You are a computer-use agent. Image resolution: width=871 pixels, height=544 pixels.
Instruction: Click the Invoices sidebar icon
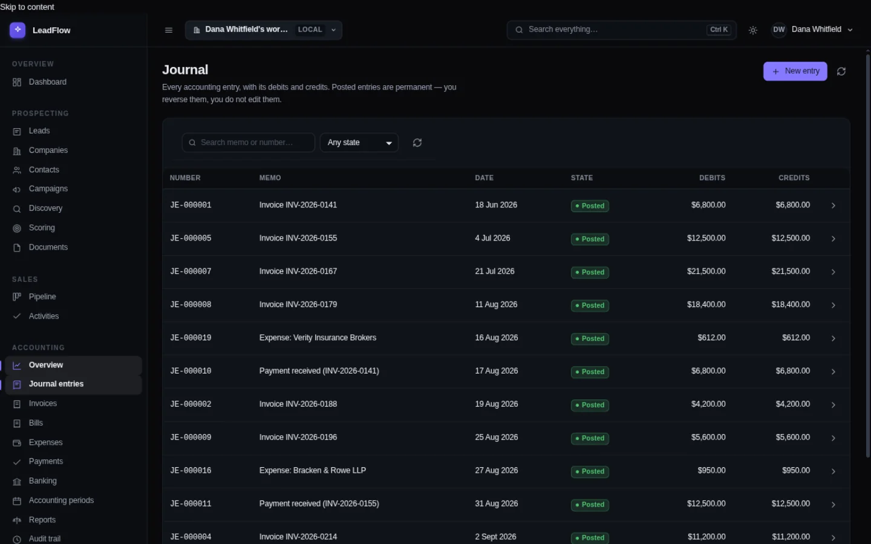[x=17, y=404]
